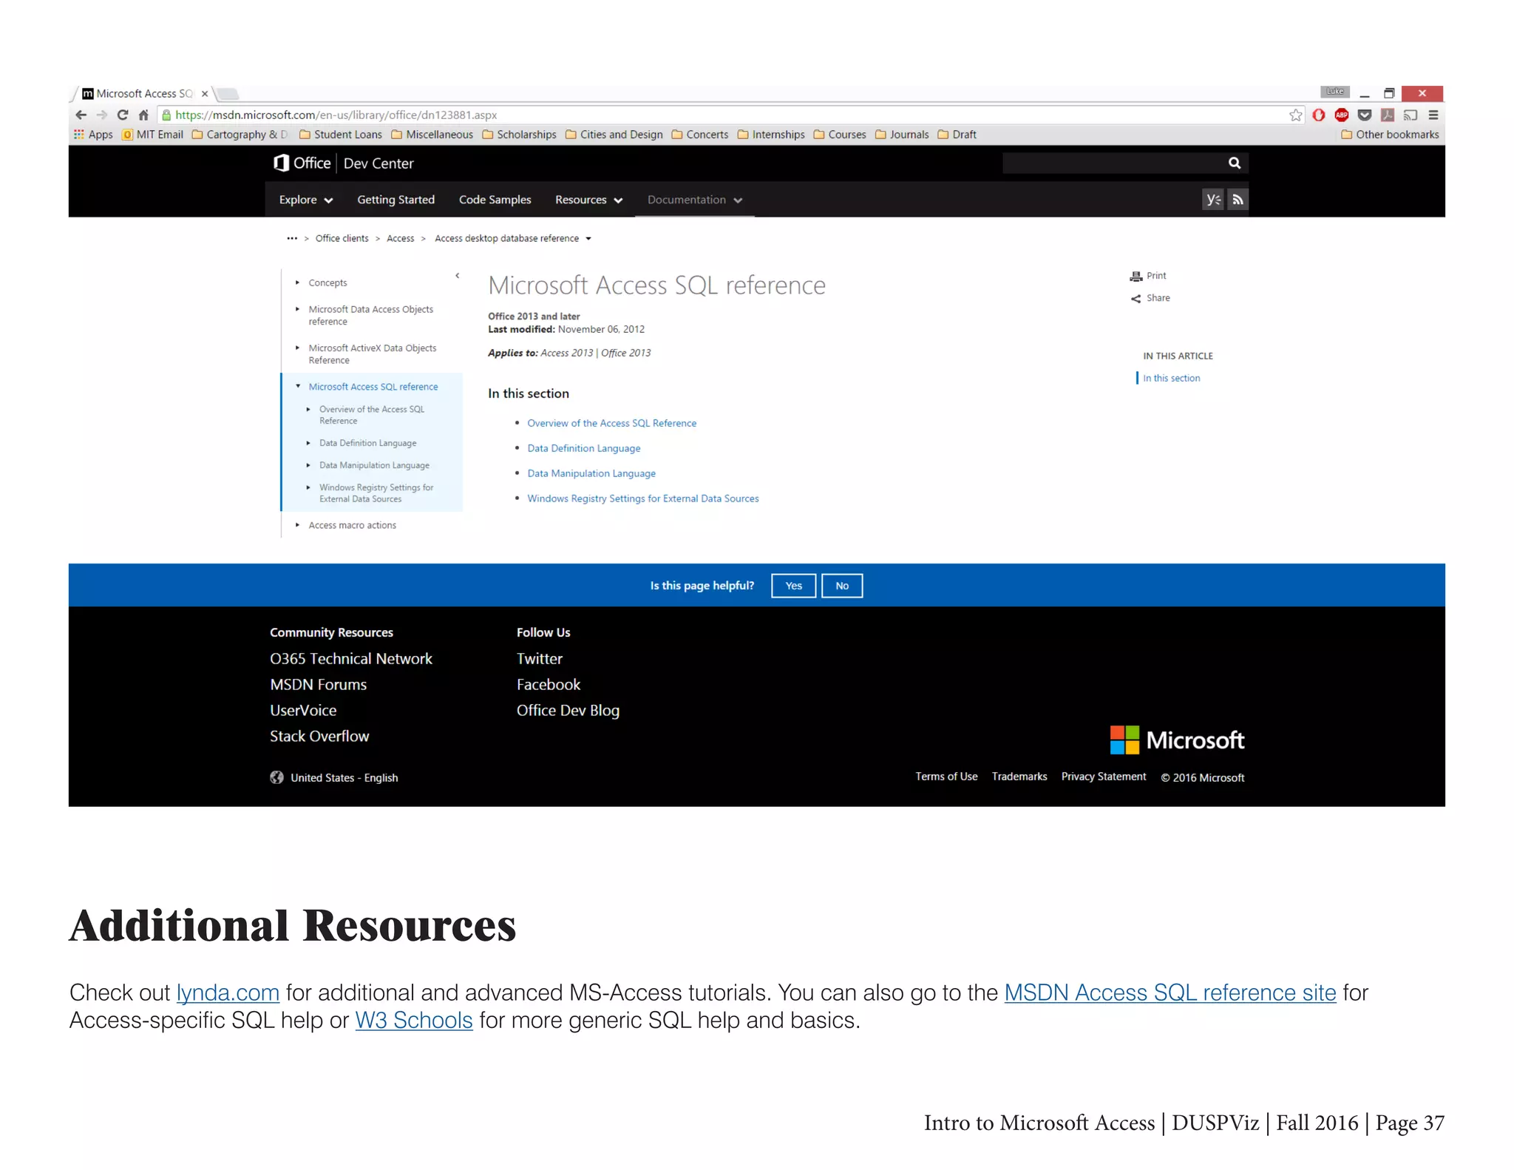Go back with the browser back arrow
Viewport: 1514px width, 1170px height.
pyautogui.click(x=81, y=115)
